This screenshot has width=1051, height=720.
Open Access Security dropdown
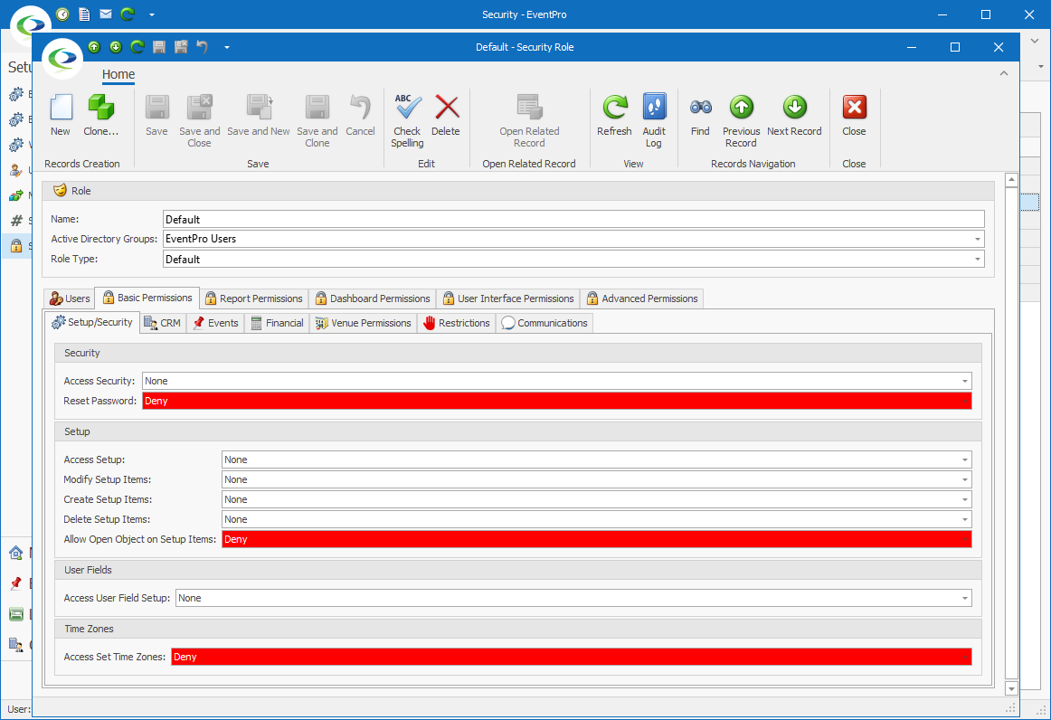(965, 382)
